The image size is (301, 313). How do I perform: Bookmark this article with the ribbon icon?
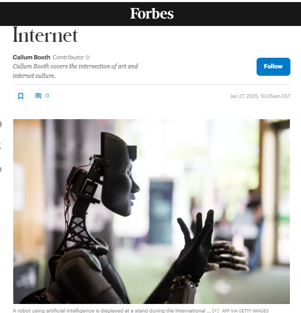[x=21, y=96]
